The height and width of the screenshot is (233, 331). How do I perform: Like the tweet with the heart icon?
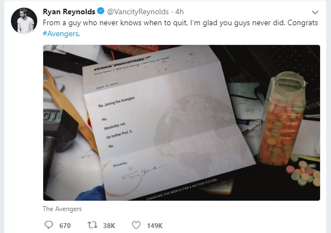click(x=136, y=225)
